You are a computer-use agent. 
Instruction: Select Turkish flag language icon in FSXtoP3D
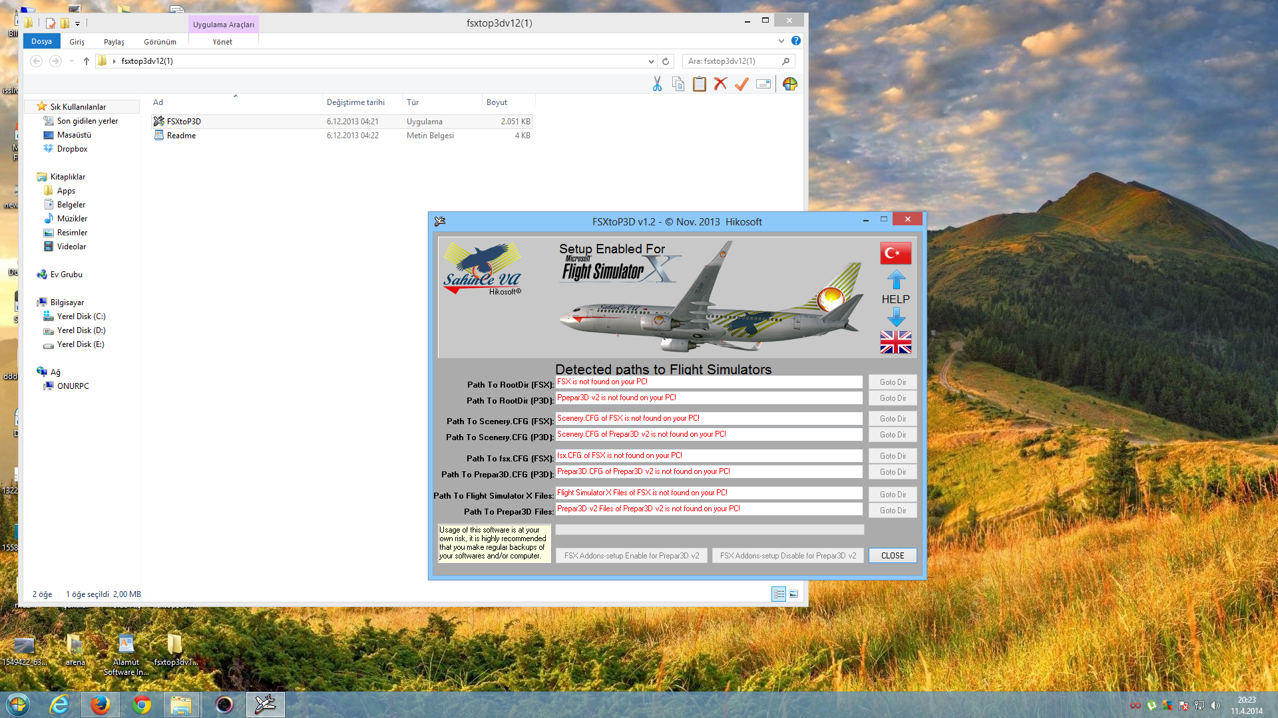tap(895, 253)
